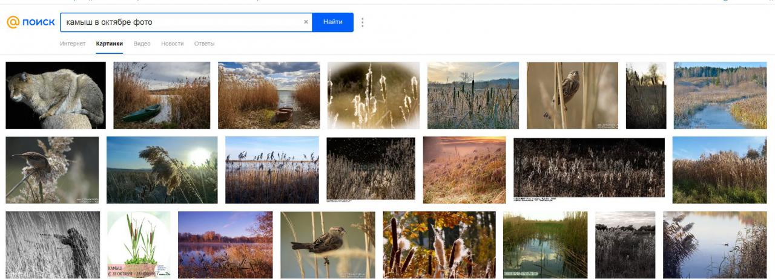Select the frosty winter stream thumbnail

720,95
